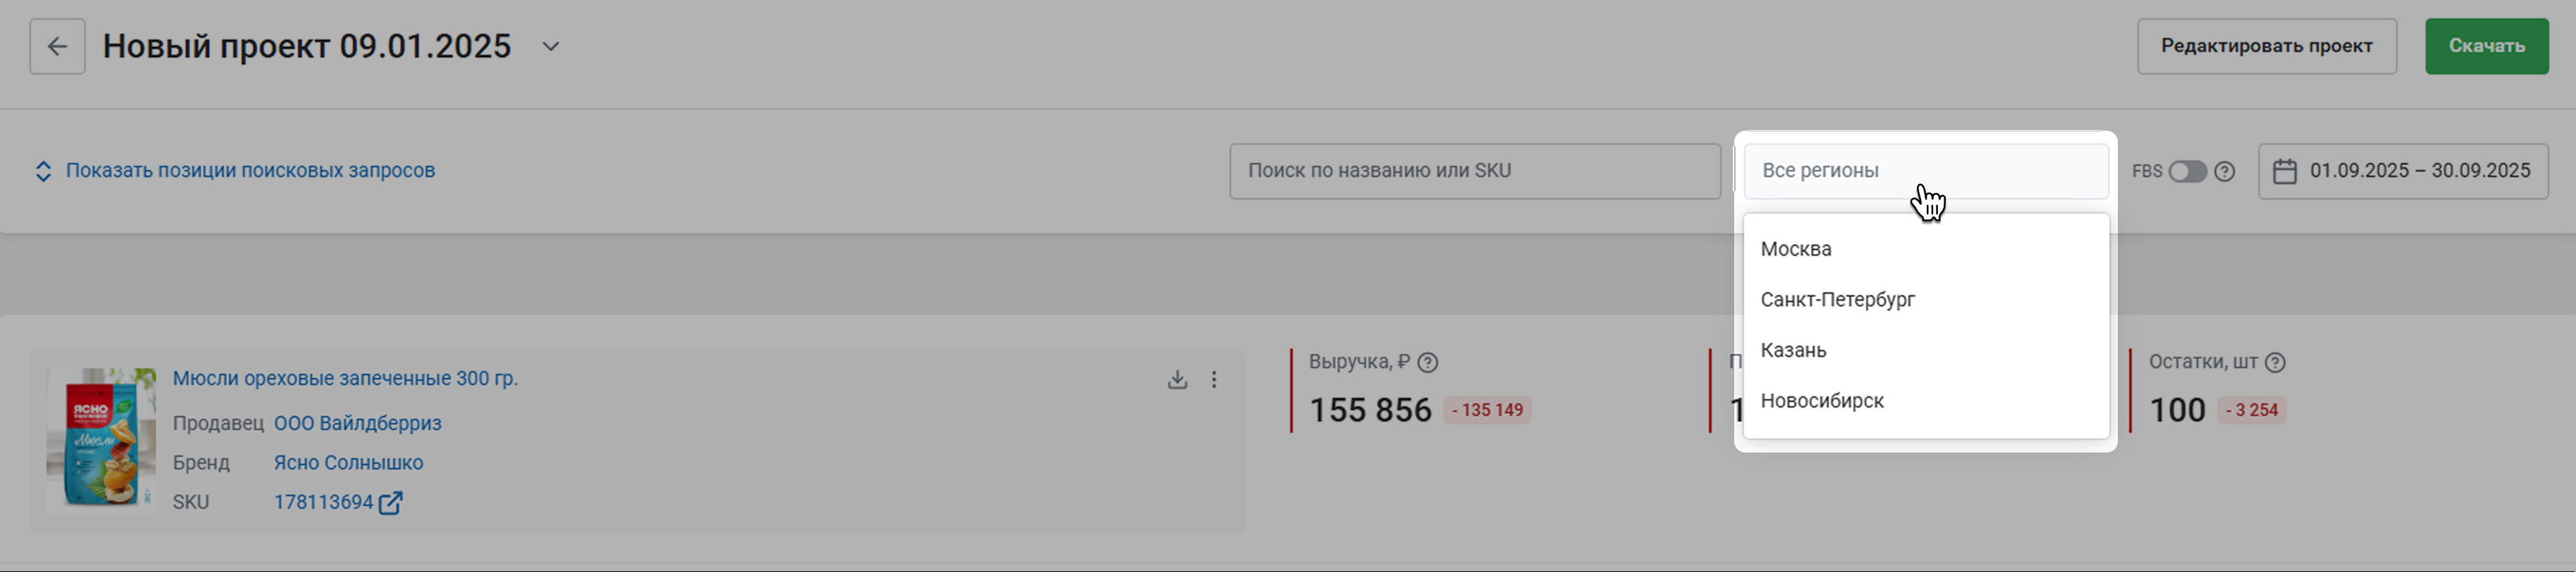
Task: Click the FBS help question icon
Action: [x=2224, y=172]
